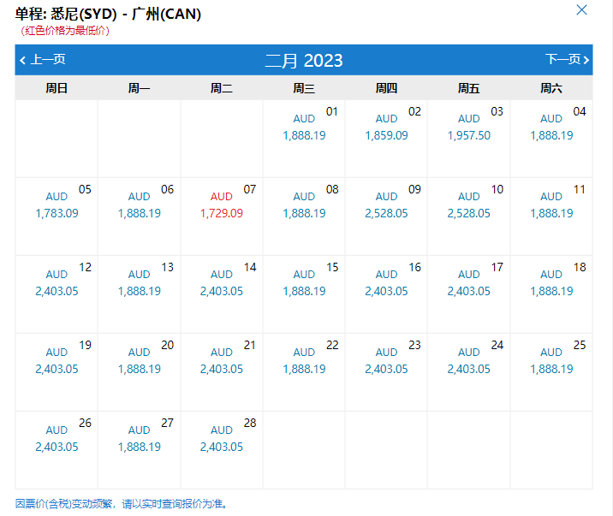Screen dimensions: 613x516
Task: Go to previous page with 上一页
Action: coord(43,60)
